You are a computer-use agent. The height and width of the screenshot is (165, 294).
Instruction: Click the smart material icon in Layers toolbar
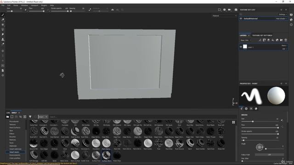[x=277, y=40]
